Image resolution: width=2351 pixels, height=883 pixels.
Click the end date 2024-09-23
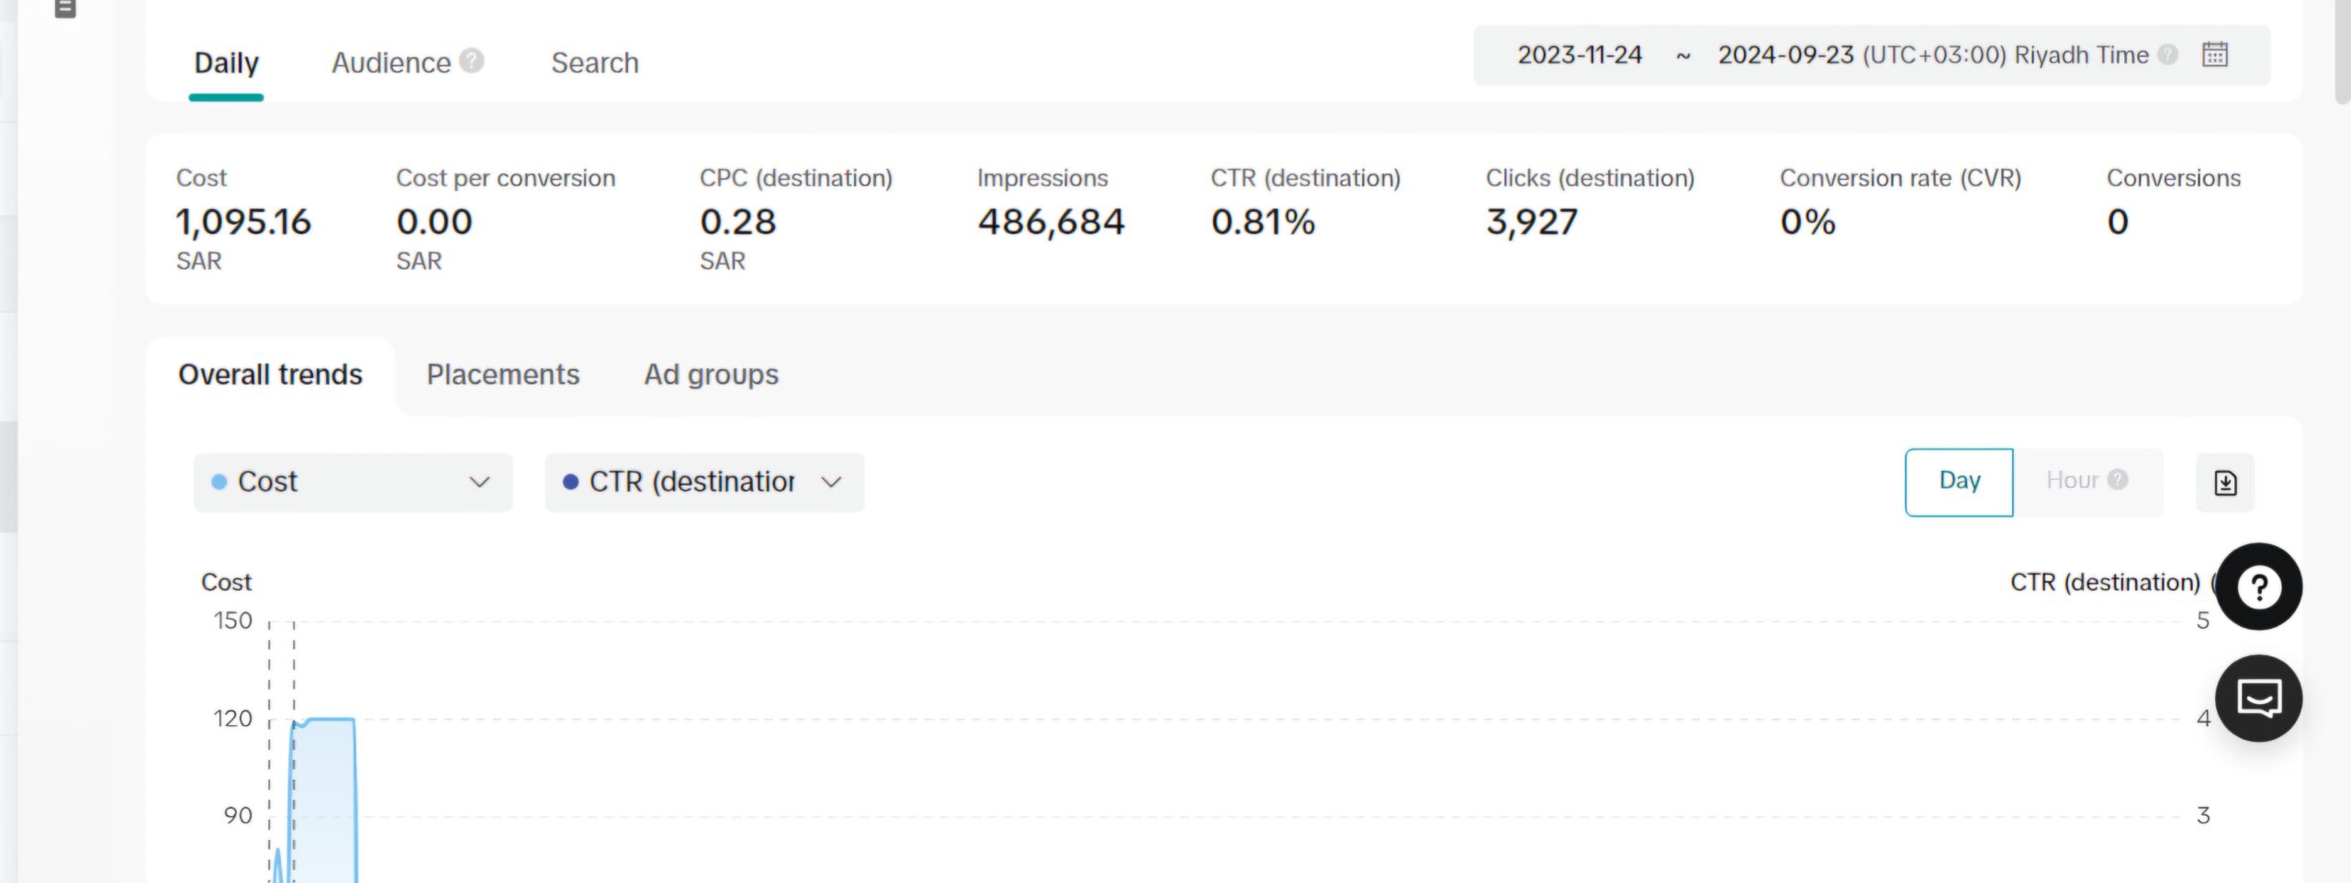click(1786, 55)
